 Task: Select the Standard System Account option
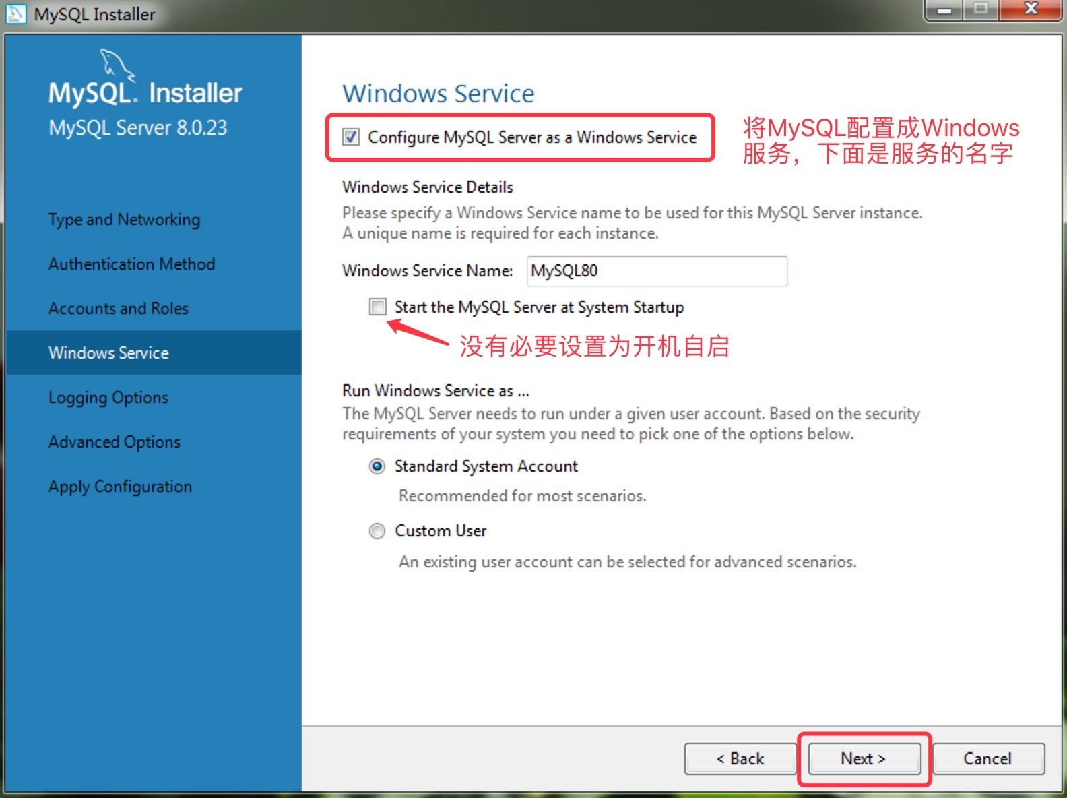(x=377, y=466)
